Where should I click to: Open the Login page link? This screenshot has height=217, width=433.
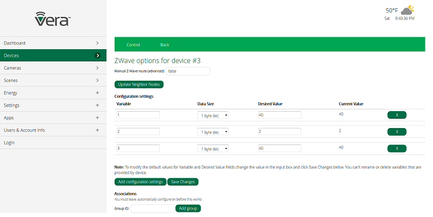[53, 143]
